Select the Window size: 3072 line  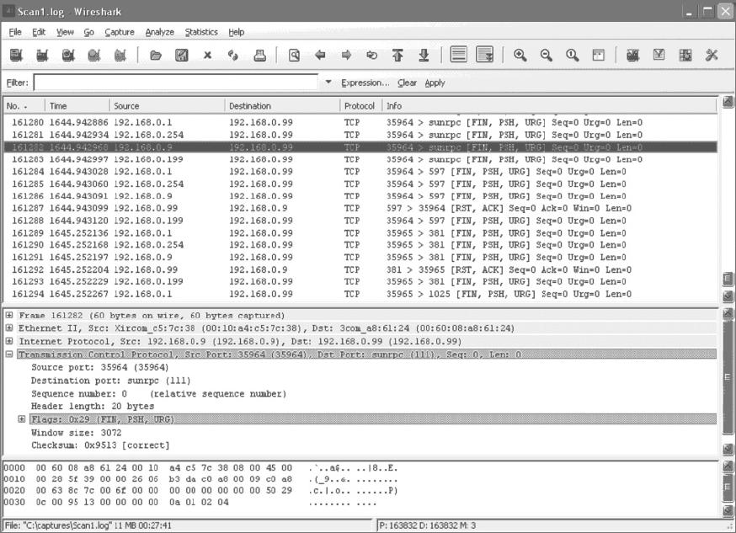click(76, 433)
